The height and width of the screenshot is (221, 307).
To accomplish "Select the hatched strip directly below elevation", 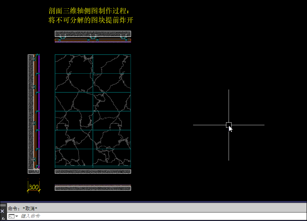I will point(93,171).
